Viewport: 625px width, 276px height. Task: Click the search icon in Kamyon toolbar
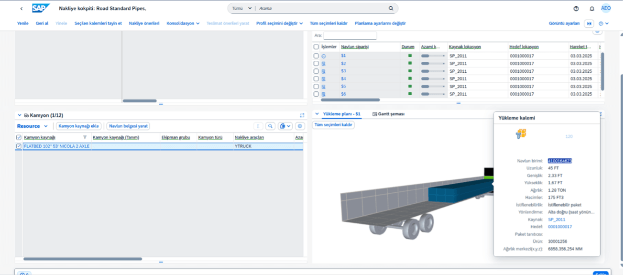(271, 126)
